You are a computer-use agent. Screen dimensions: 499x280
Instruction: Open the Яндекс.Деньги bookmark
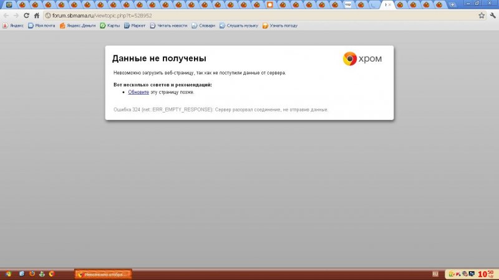78,26
